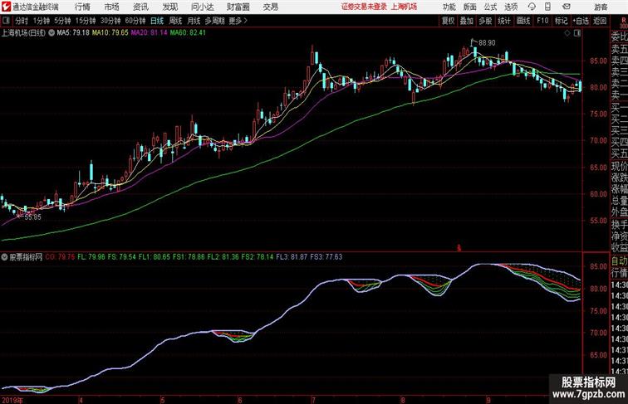Switch to 60分钟 period tab
Viewport: 628px width, 404px height.
tap(135, 21)
